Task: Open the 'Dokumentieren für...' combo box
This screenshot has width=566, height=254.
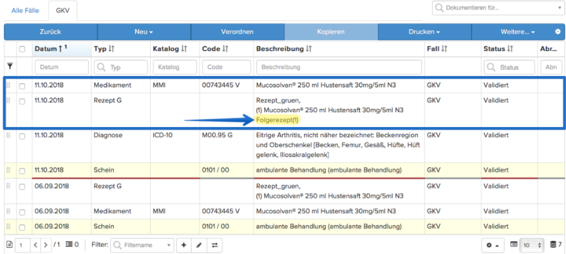Action: (x=497, y=7)
